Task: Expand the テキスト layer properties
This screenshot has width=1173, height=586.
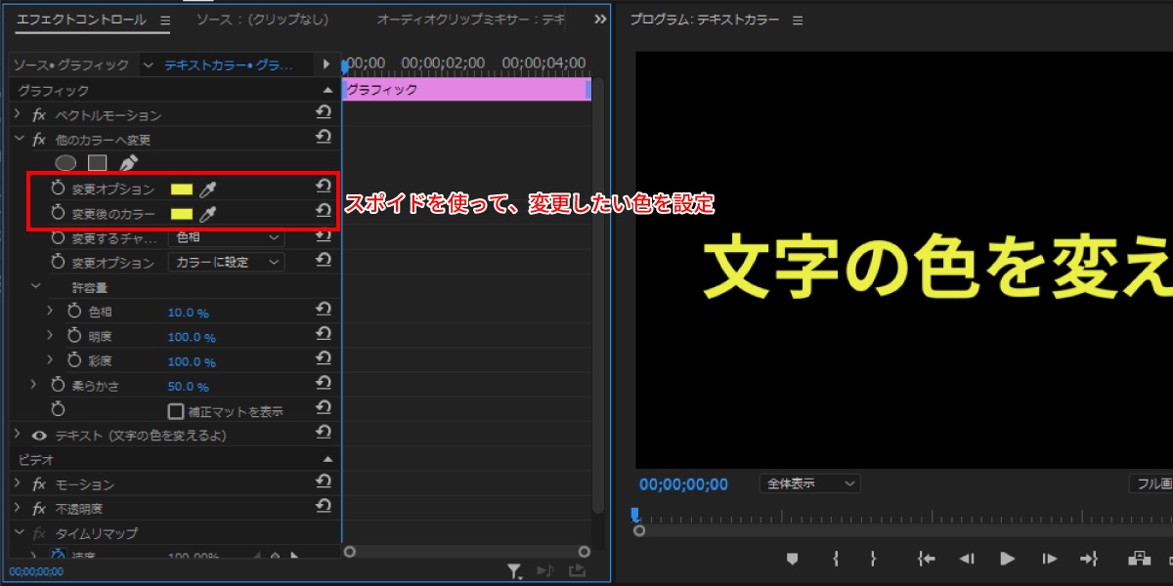Action: click(x=17, y=435)
